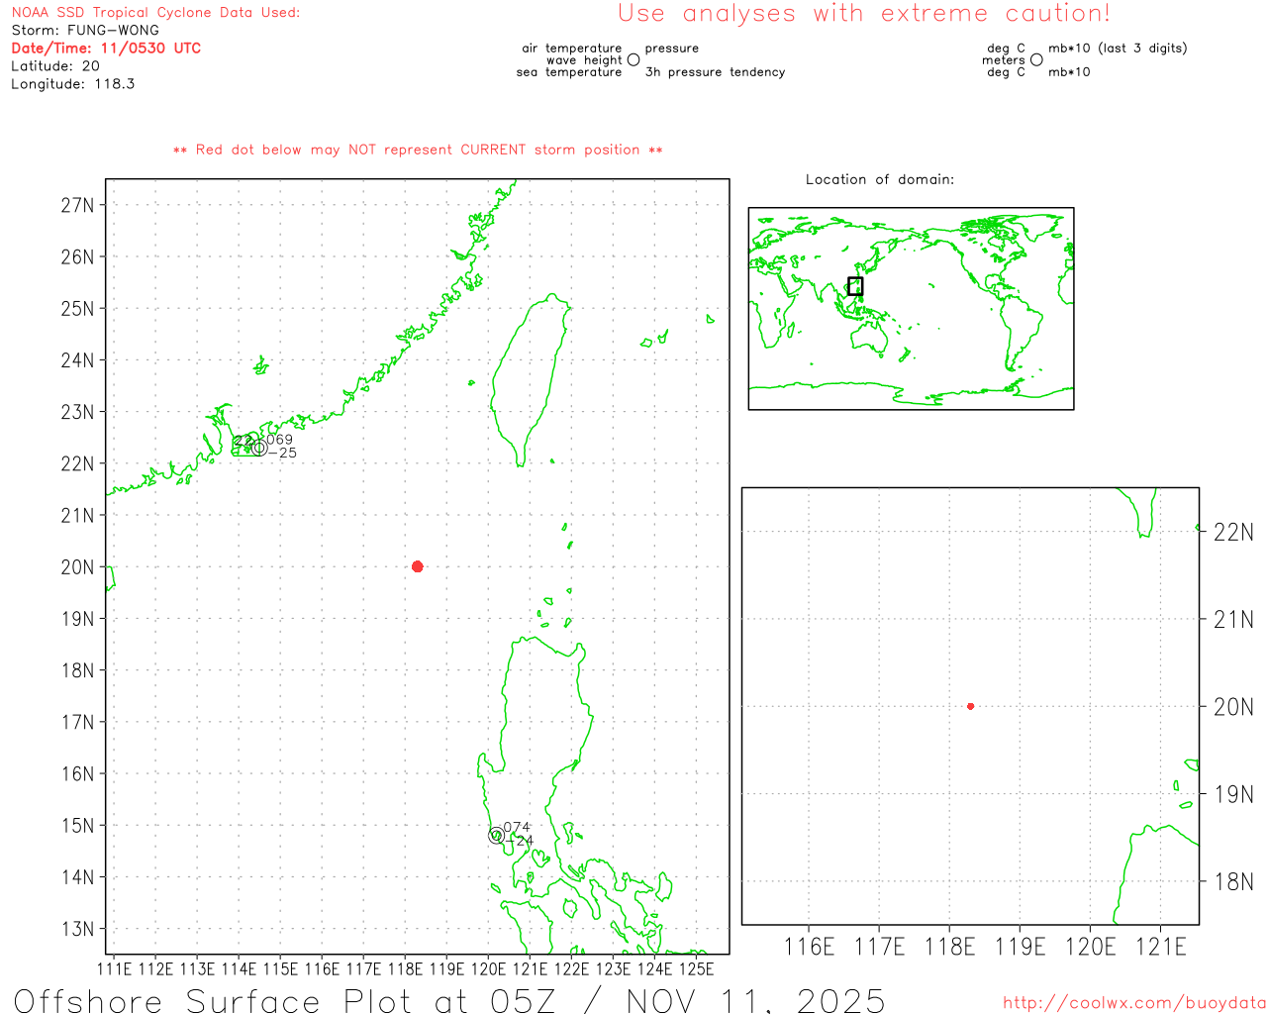
Task: Click the extreme caution warning text
Action: pos(863,14)
